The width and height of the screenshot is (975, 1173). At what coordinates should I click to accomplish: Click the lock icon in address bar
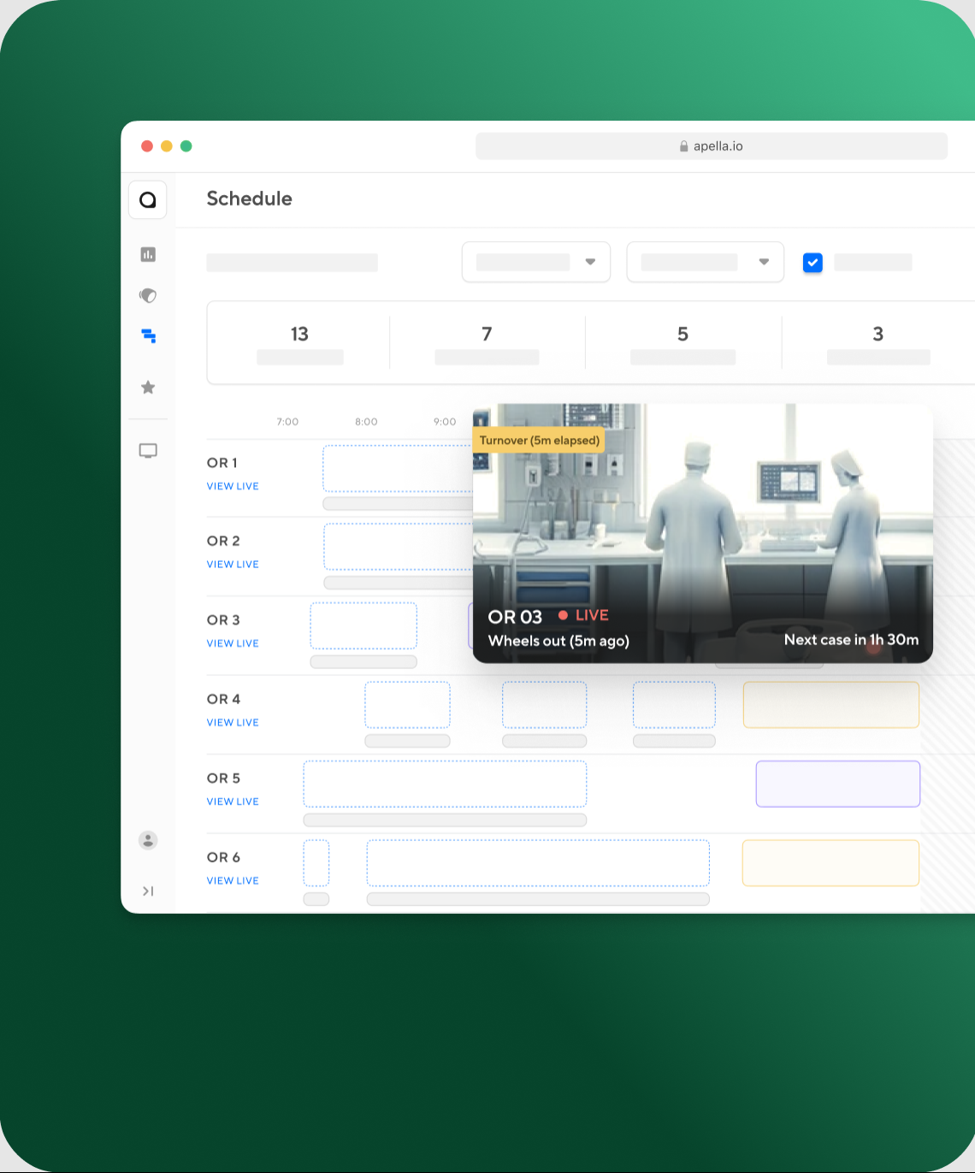(683, 146)
